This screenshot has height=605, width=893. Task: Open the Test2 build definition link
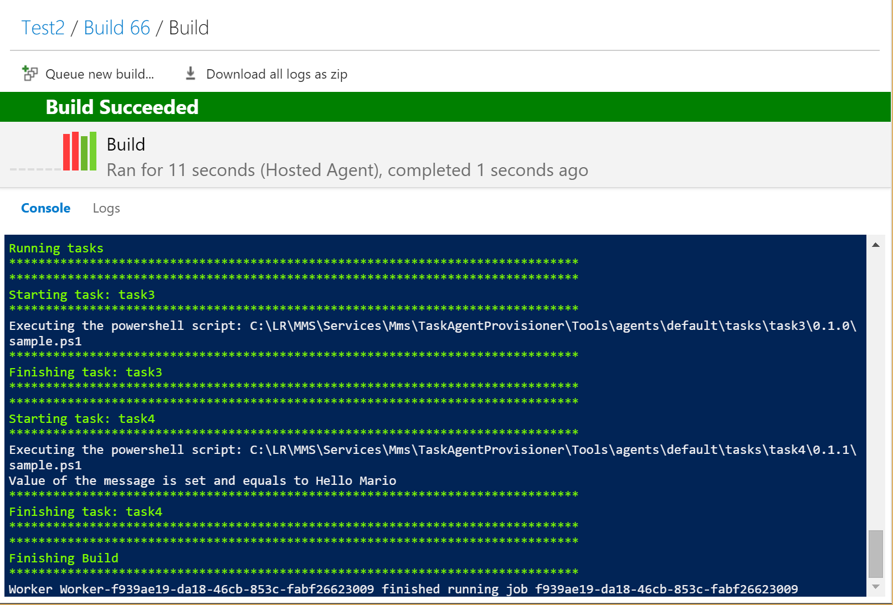tap(43, 27)
